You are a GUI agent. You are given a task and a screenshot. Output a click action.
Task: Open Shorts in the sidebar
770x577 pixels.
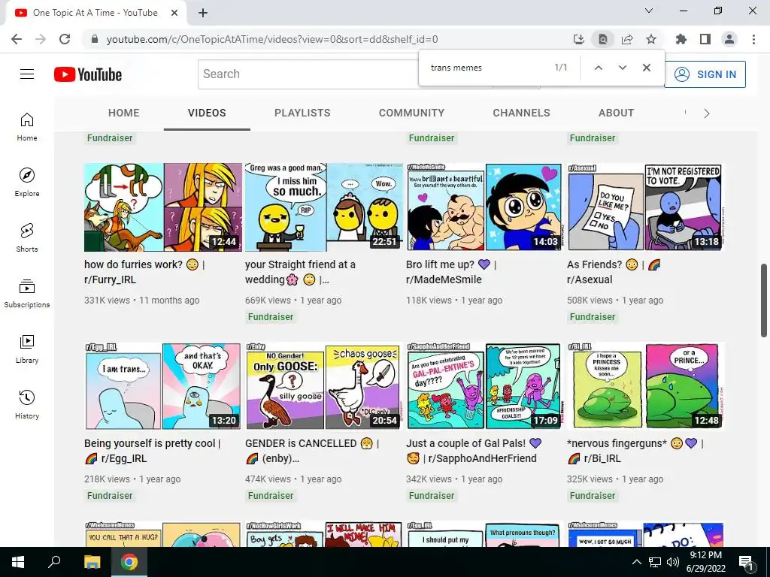coord(27,238)
